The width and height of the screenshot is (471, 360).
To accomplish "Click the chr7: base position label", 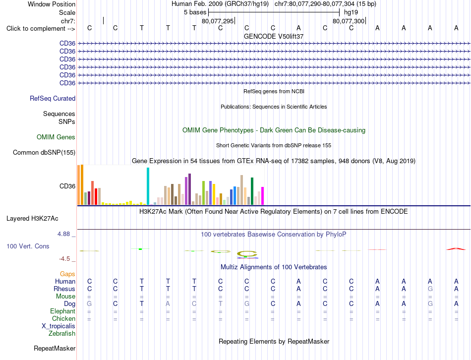I will pos(68,21).
